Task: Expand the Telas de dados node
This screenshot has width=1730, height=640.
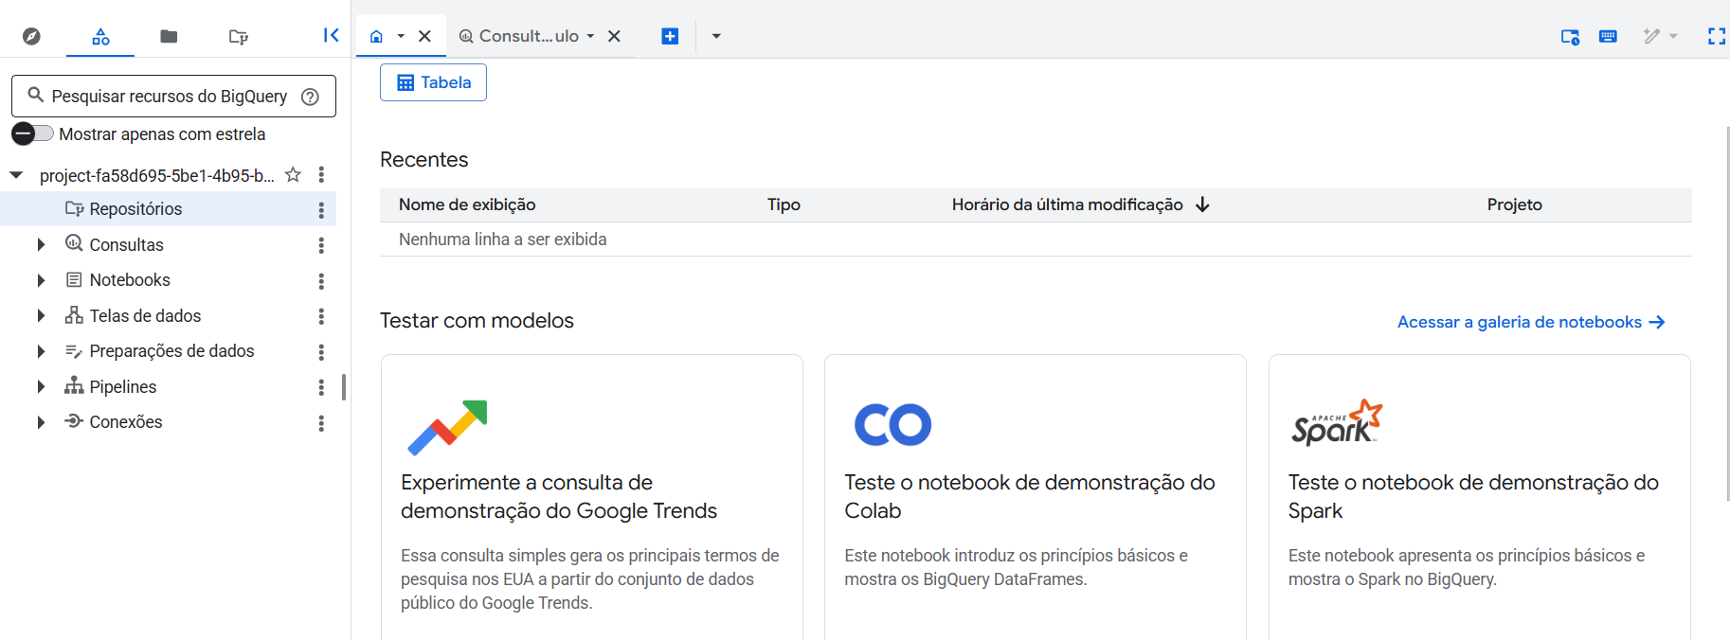Action: [41, 316]
